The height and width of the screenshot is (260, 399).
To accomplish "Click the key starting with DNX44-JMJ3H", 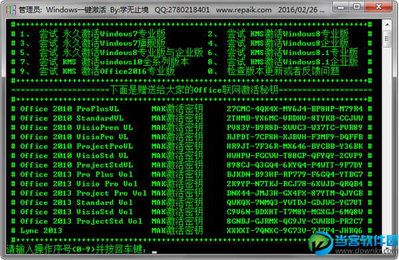I will pyautogui.click(x=295, y=194).
